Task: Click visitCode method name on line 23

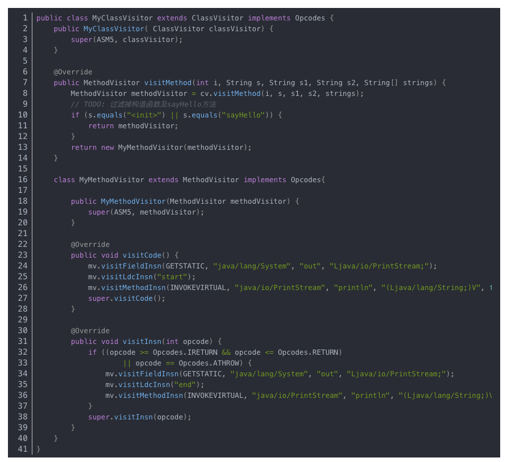Action: point(142,255)
